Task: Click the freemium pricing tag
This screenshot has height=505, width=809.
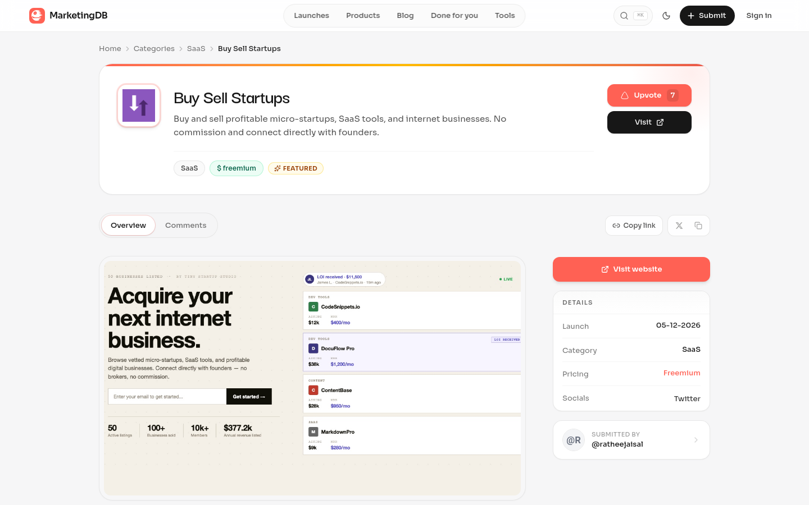Action: pos(237,168)
